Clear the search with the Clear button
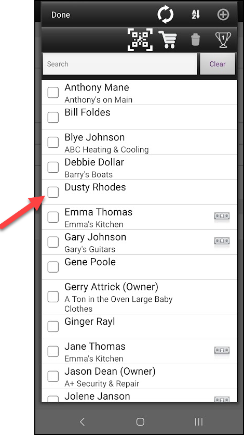This screenshot has width=244, height=435. (x=218, y=64)
